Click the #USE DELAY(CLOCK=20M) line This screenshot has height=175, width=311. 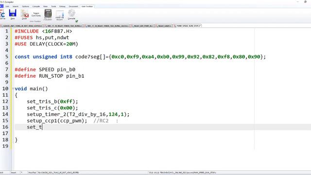47,44
